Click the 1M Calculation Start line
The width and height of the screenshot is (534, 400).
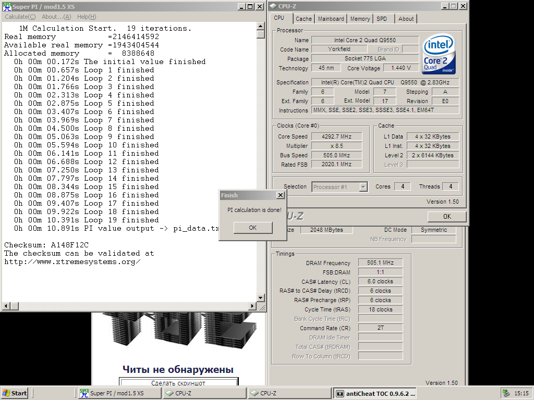click(x=105, y=29)
